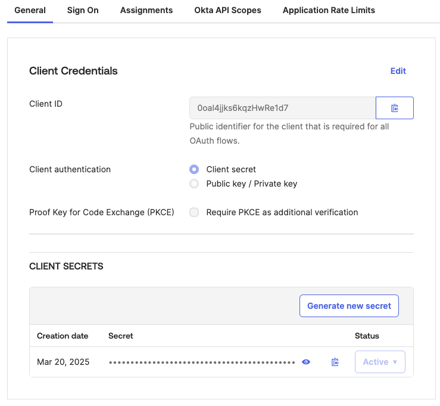Screen dimensions: 440x406
Task: Copy the client secret to clipboard
Action: coord(335,362)
